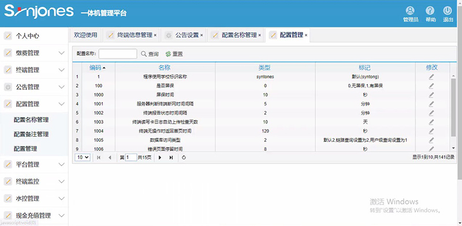Expand the 缴费管理 menu
This screenshot has height=226, width=462.
point(62,53)
